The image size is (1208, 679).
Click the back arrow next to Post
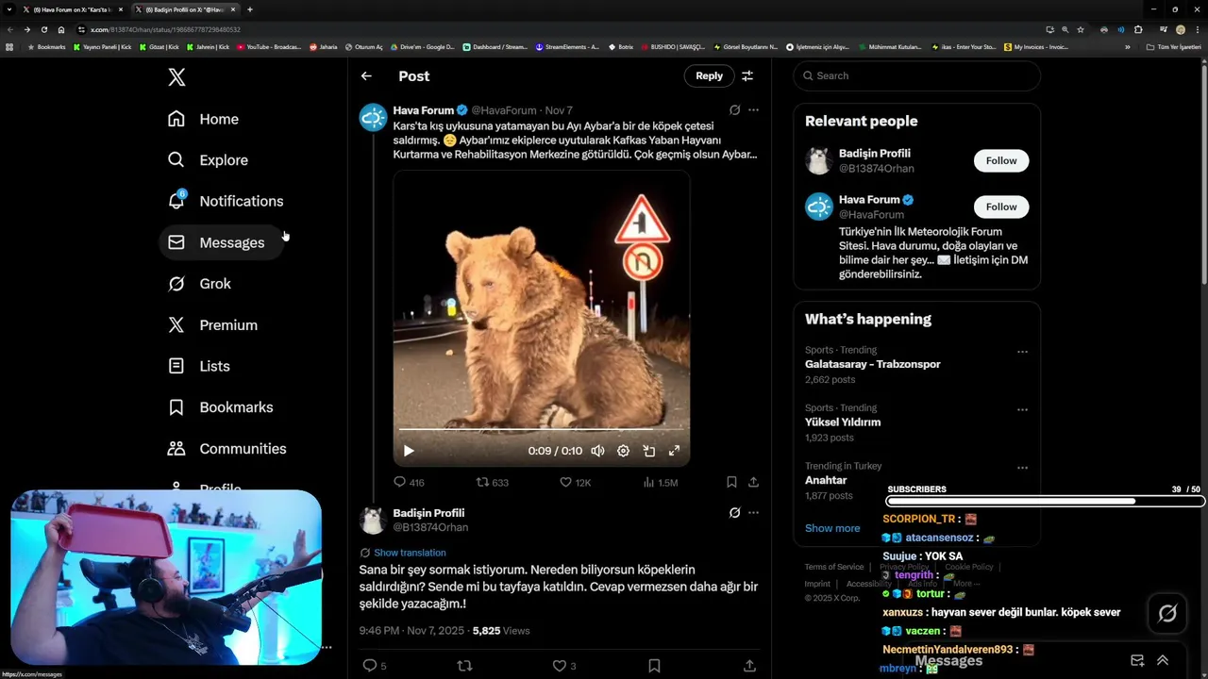coord(366,76)
